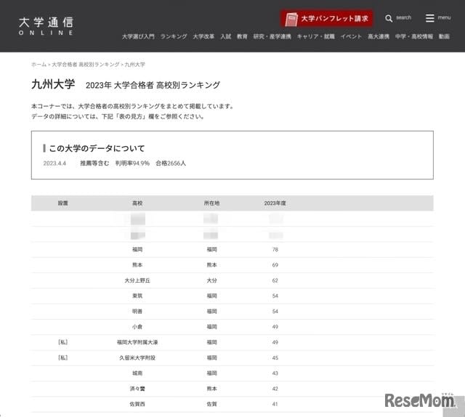This screenshot has width=465, height=417.
Task: Select the school name 済々黌
Action: (137, 389)
